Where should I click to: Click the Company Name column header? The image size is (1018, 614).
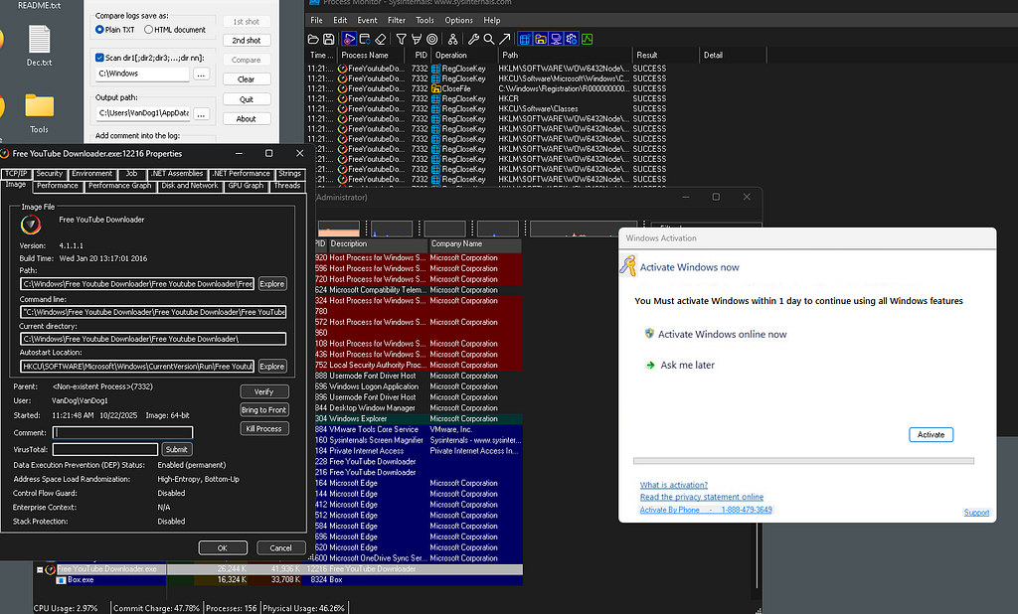(474, 244)
